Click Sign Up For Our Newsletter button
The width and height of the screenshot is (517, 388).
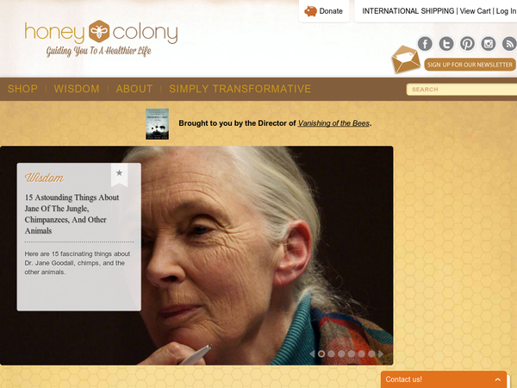coord(470,65)
